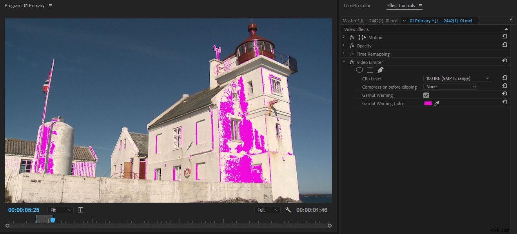Toggle the fx badge next to Opacity
517x234 pixels.
click(x=352, y=45)
